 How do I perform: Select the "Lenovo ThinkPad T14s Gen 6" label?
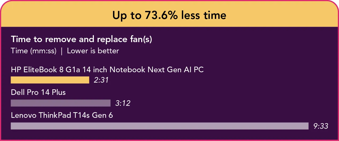(x=62, y=115)
